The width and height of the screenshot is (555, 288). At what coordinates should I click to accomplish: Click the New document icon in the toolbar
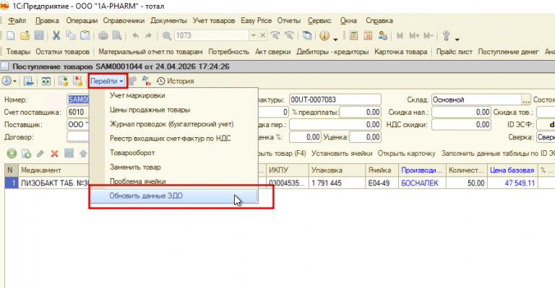[11, 35]
